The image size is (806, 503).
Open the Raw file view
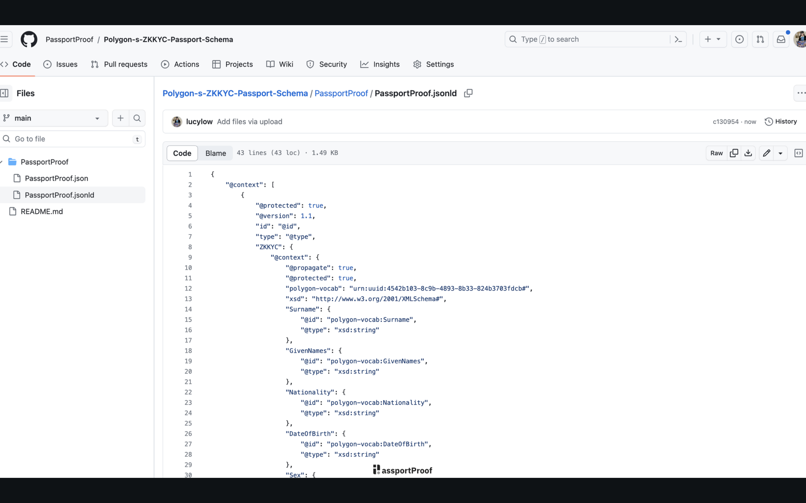pyautogui.click(x=716, y=153)
